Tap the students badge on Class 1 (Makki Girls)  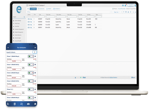31,64
